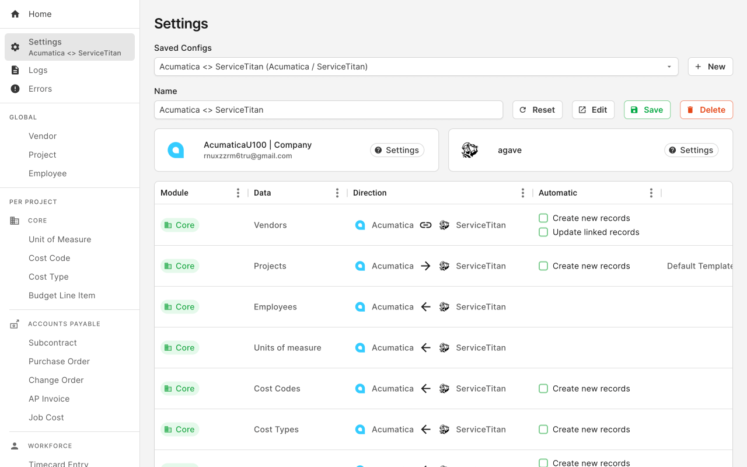Click the ServiceTitan icon in Projects row
This screenshot has height=467, width=747.
(444, 266)
